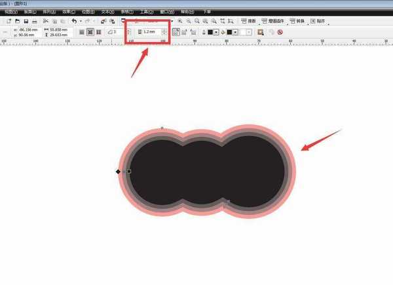Click the 贴齐 button
The image size is (393, 285).
click(321, 22)
